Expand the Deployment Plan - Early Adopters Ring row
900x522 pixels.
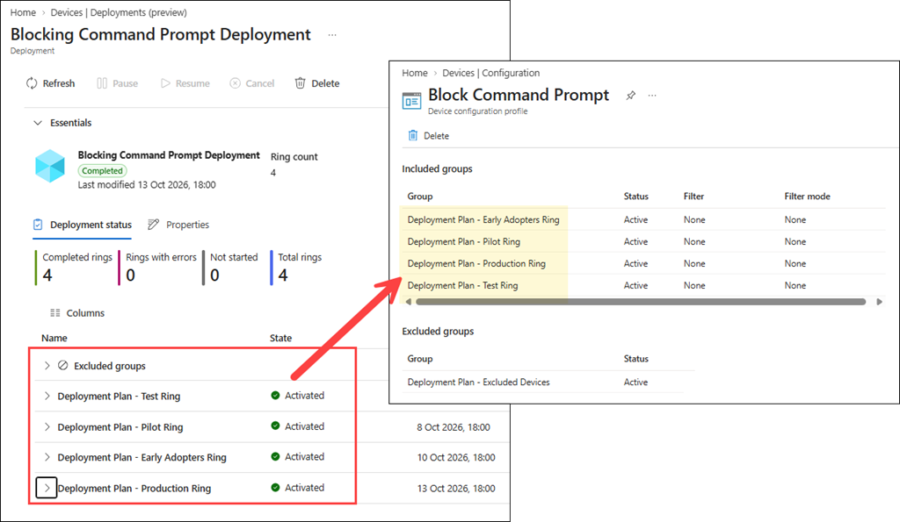point(47,457)
